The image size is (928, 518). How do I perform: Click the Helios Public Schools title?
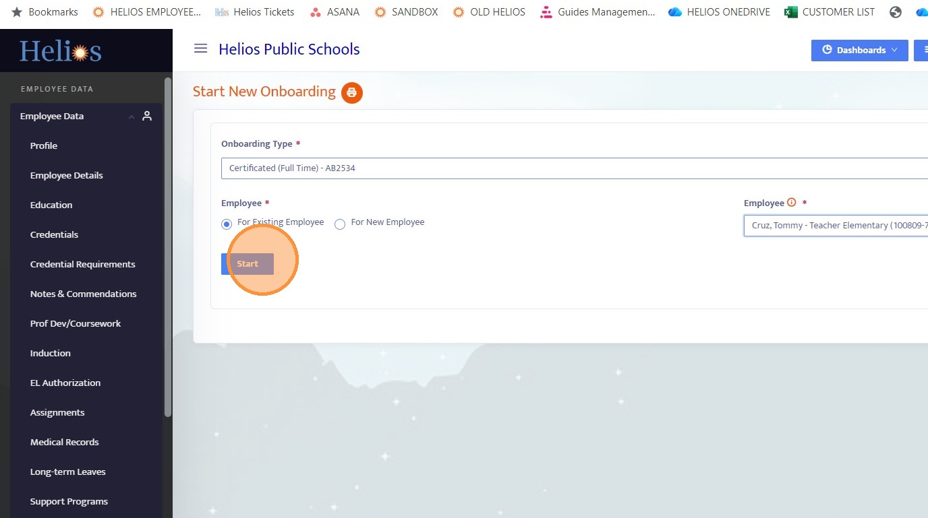pos(289,49)
